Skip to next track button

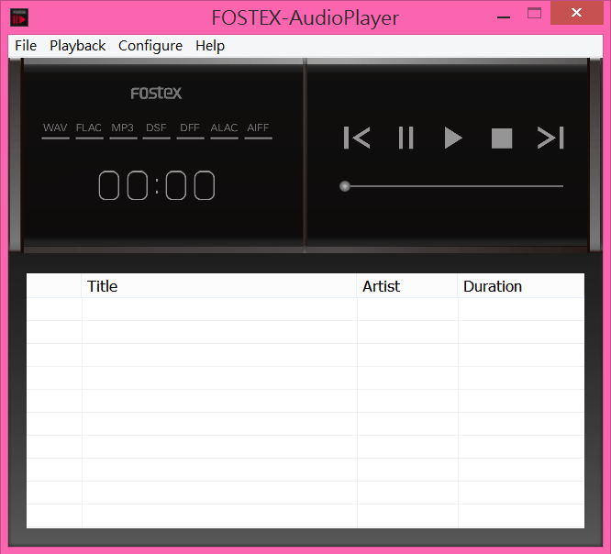point(550,138)
